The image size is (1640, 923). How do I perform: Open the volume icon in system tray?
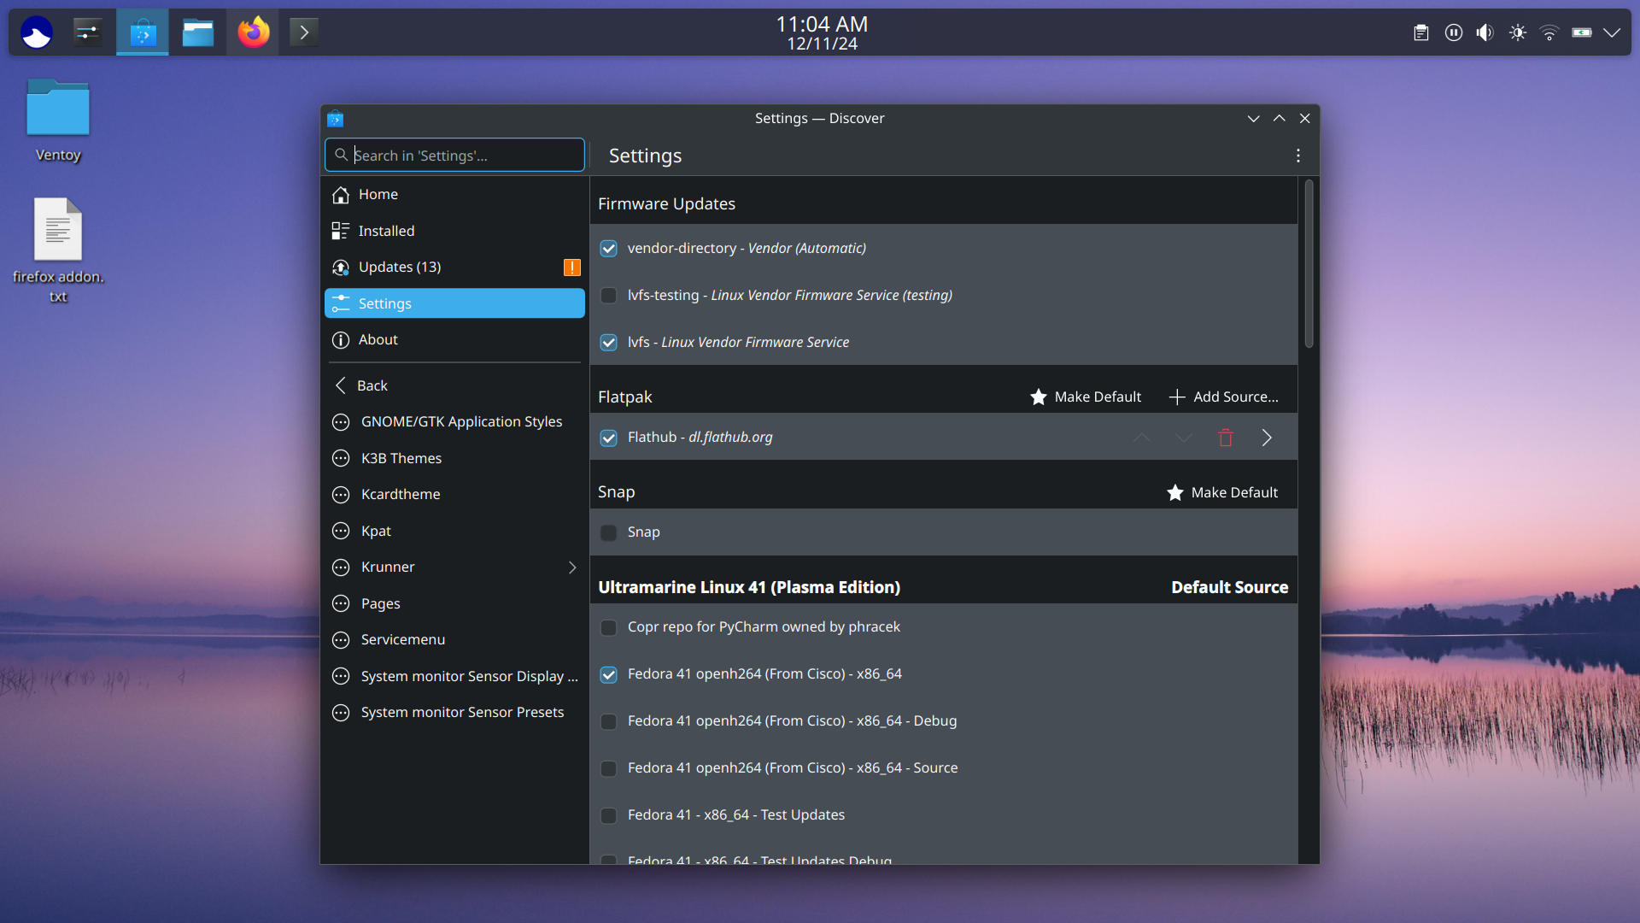coord(1485,32)
